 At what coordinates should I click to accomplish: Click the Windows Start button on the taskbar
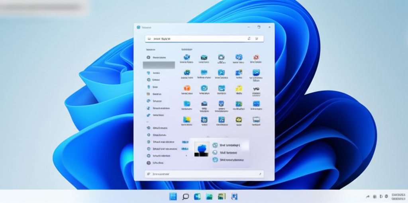173,196
